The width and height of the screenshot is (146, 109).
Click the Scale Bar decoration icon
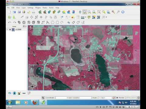pyautogui.click(x=24, y=93)
